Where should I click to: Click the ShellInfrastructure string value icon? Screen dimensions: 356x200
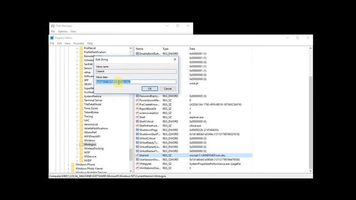[x=137, y=126]
